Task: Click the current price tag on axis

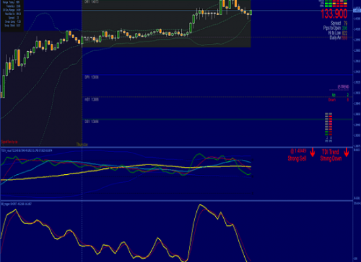Action: [357, 10]
